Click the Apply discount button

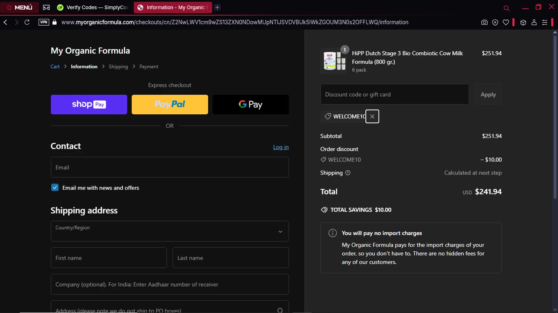488,94
